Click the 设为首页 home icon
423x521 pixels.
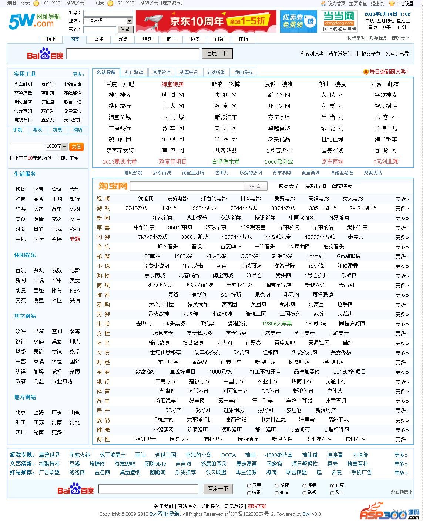324,3
